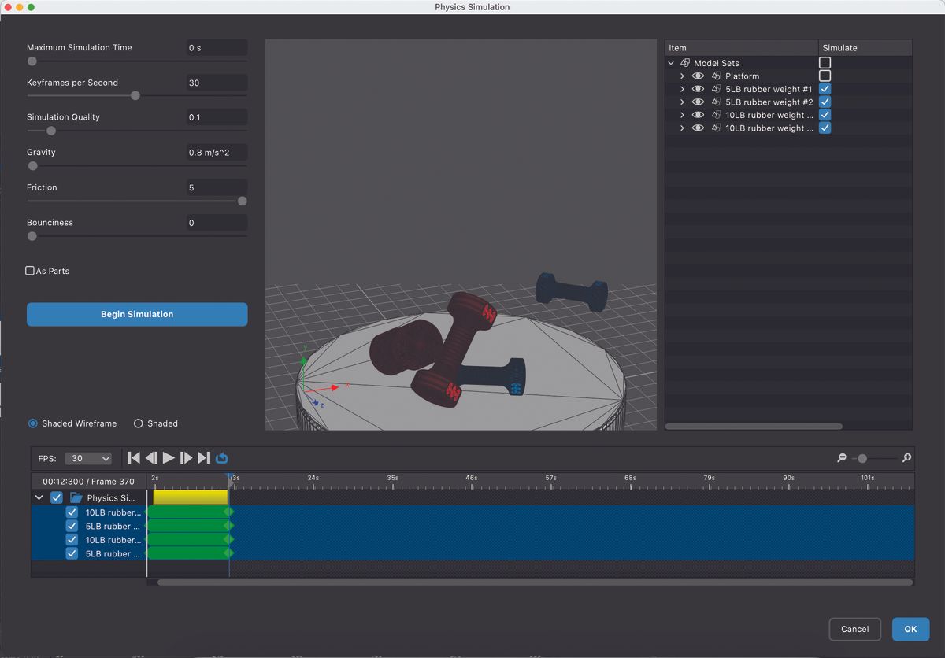Click the horizontal scrollbar under the item list
Viewport: 945px width, 658px height.
click(752, 426)
